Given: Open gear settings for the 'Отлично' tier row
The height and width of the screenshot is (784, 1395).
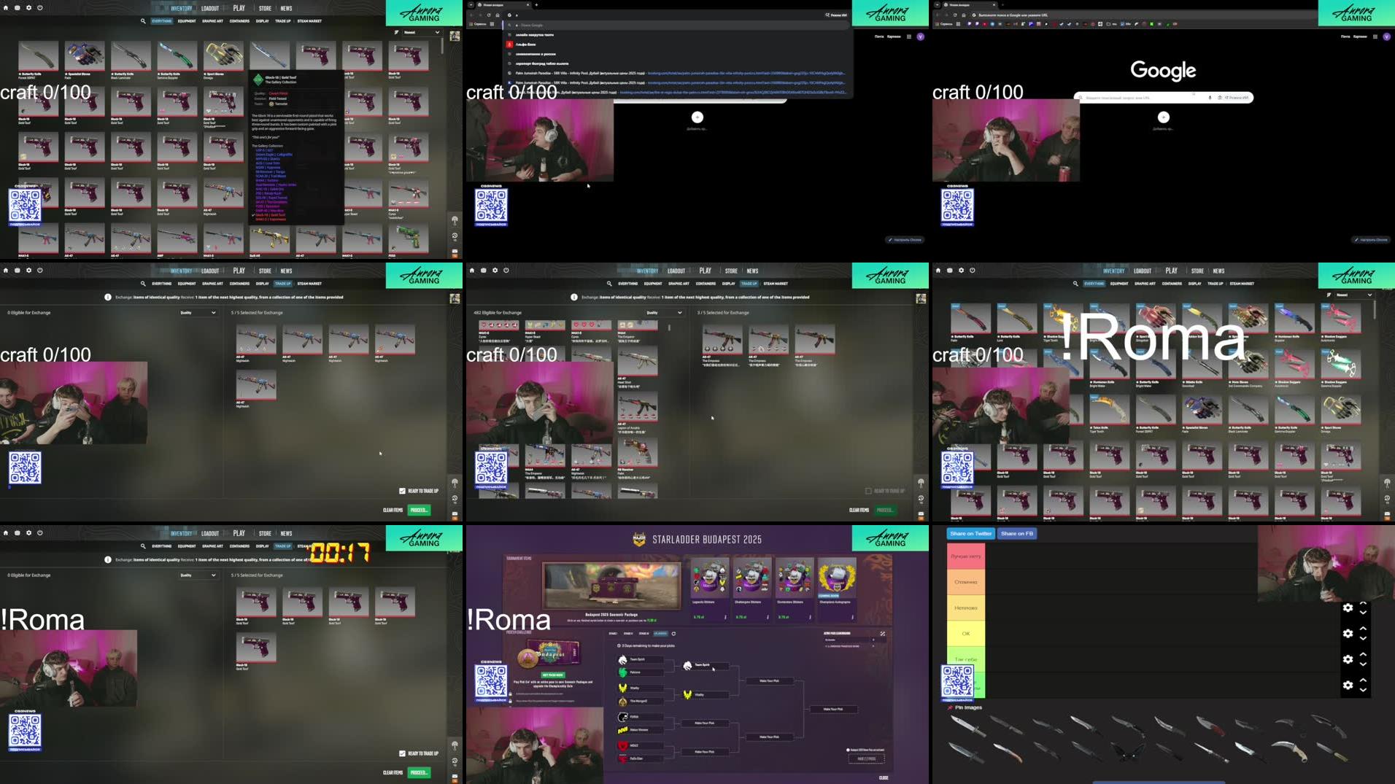Looking at the screenshot, I should 1348,582.
